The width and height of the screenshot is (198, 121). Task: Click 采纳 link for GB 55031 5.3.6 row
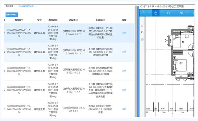click(x=124, y=71)
